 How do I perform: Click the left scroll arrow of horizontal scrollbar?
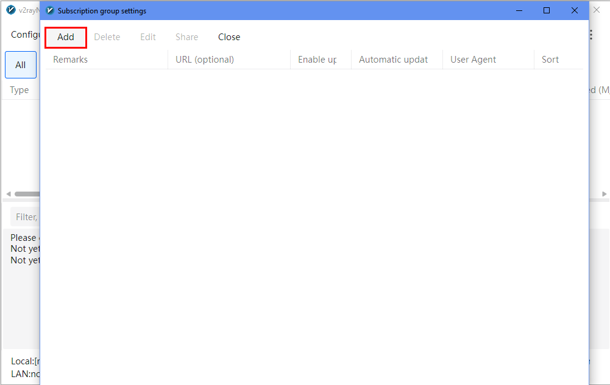coord(7,194)
